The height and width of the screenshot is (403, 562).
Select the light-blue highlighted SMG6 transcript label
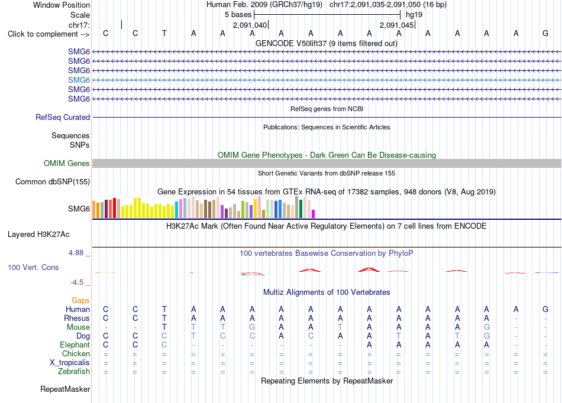coord(79,80)
